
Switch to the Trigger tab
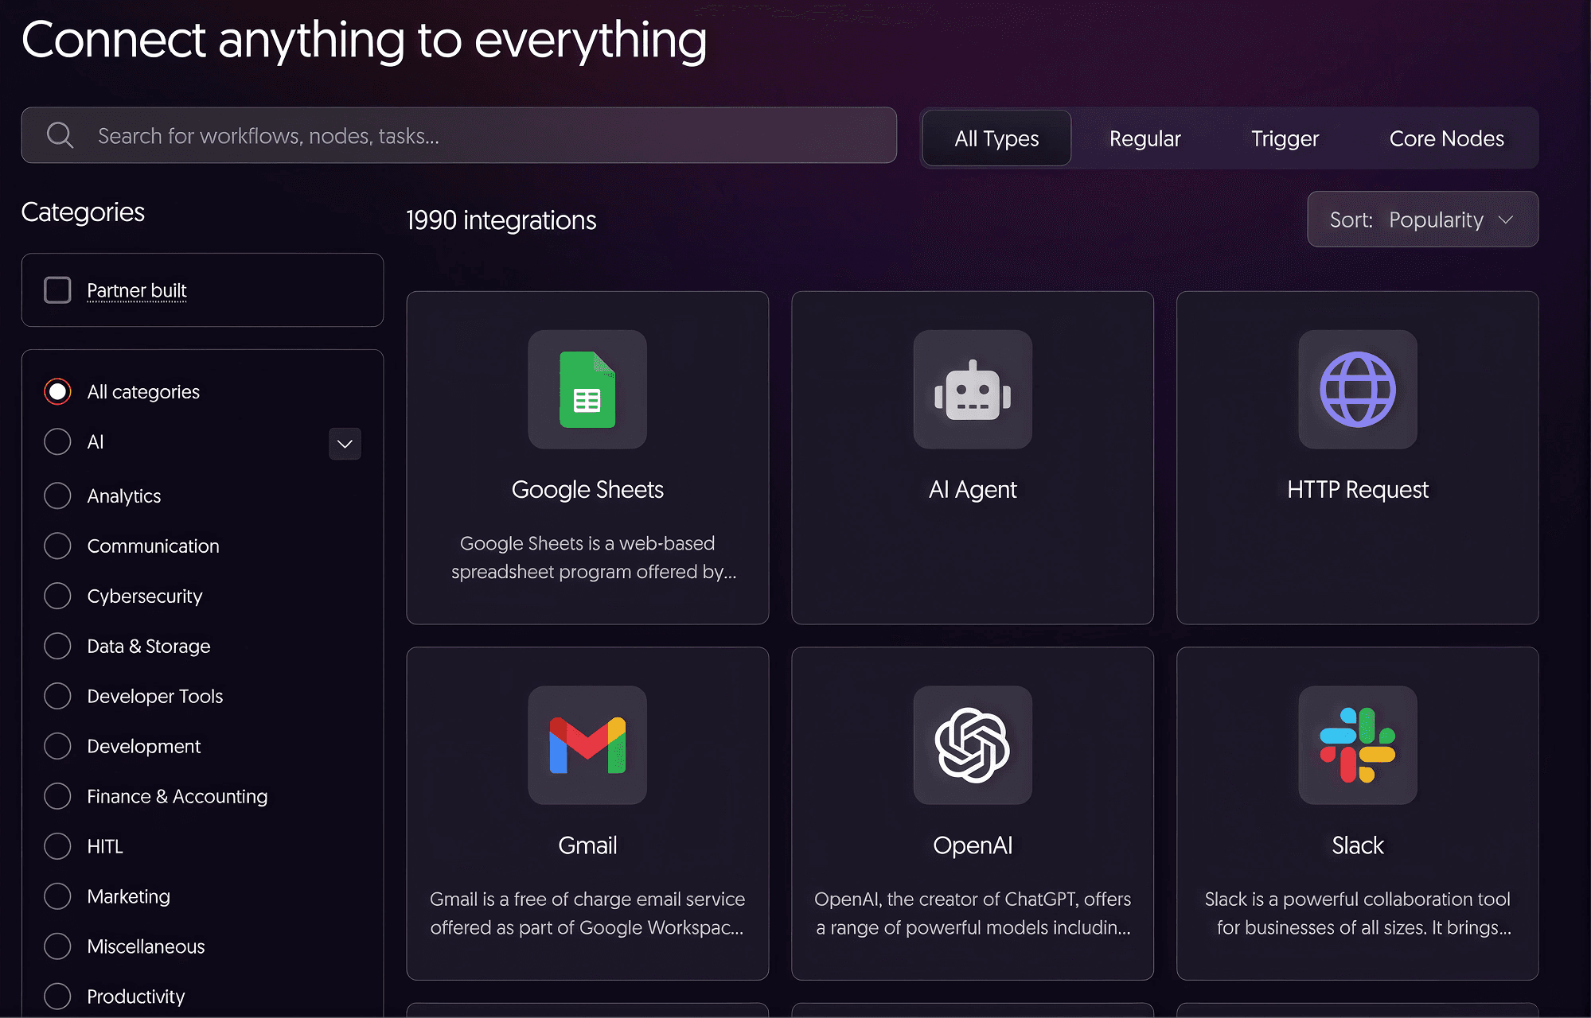[1285, 138]
